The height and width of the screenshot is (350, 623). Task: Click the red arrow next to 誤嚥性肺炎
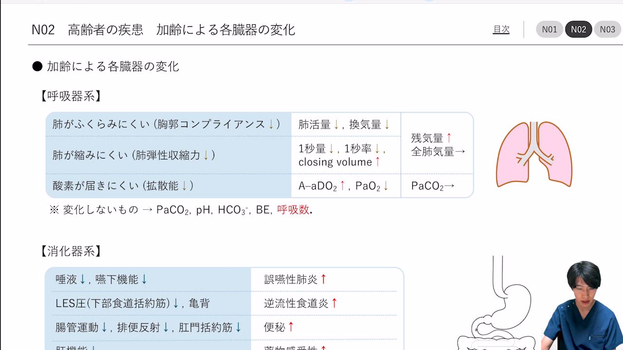[323, 279]
